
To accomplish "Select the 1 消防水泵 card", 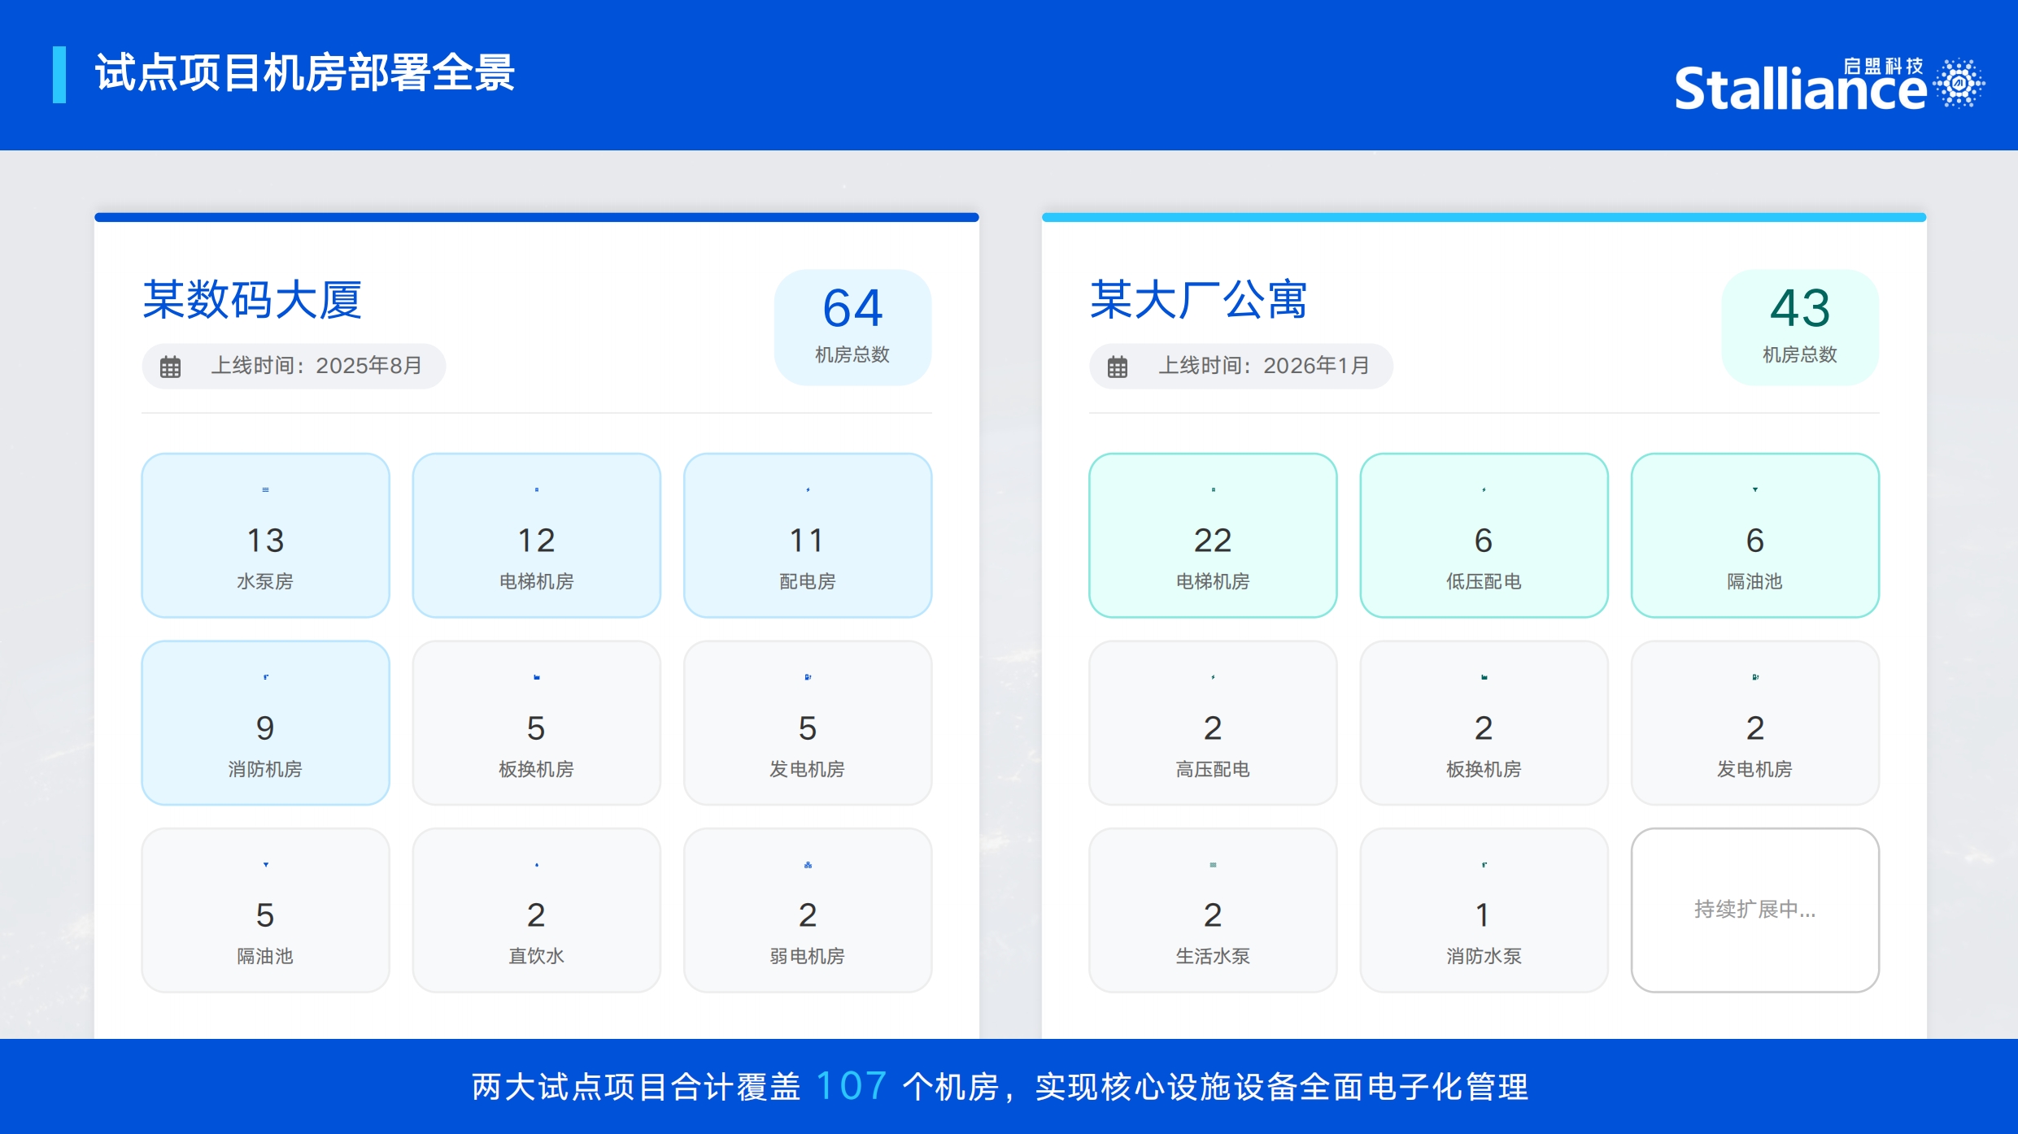I will pyautogui.click(x=1484, y=910).
